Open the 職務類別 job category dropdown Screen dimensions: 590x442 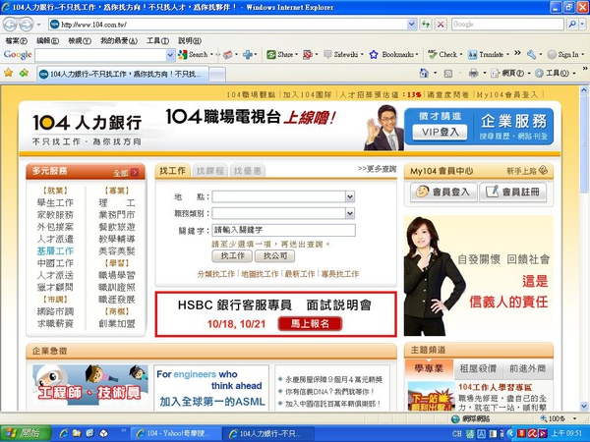(x=349, y=213)
